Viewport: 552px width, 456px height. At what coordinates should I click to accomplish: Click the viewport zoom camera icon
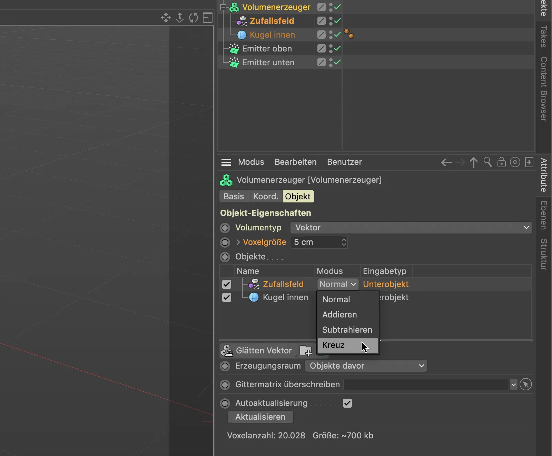pyautogui.click(x=180, y=18)
